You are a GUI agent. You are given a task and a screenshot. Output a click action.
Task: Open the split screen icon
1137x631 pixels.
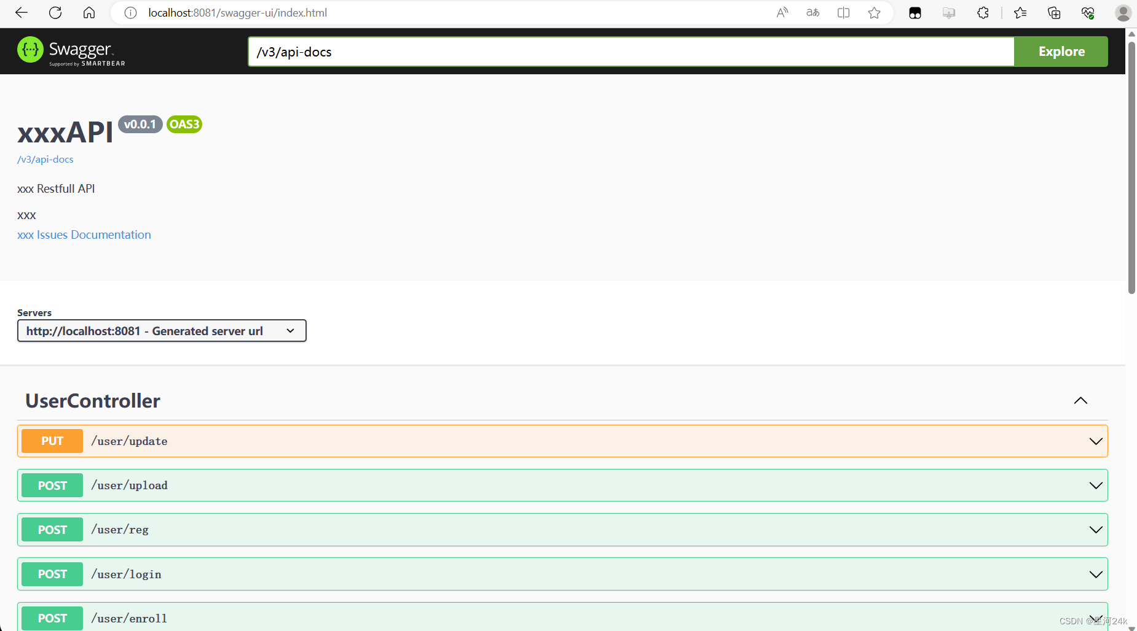(x=843, y=12)
